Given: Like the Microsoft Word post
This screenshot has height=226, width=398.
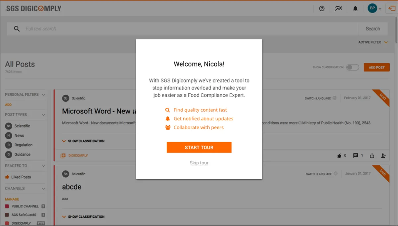Looking at the screenshot, I should tap(339, 155).
